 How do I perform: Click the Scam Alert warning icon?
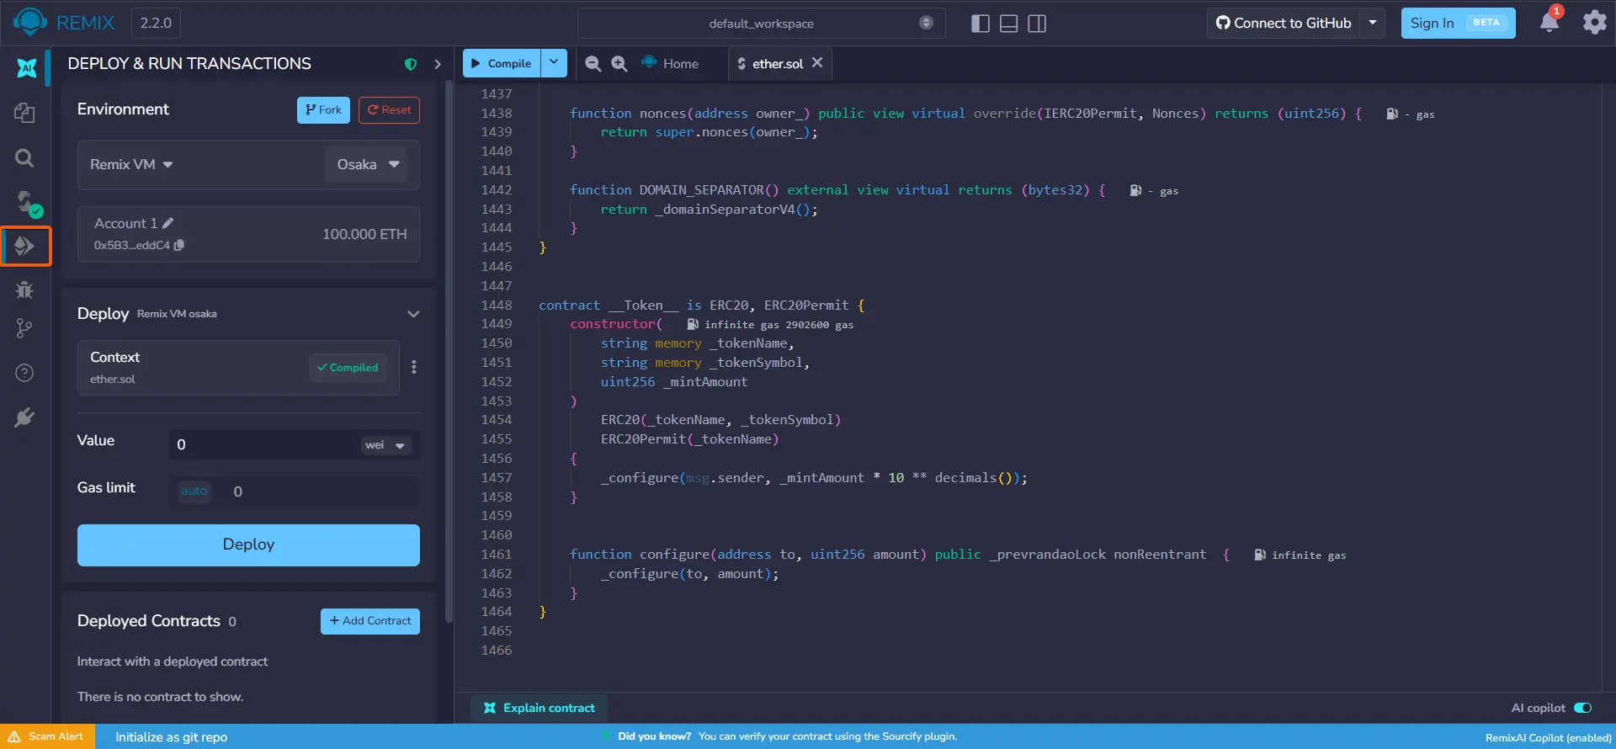pyautogui.click(x=14, y=736)
